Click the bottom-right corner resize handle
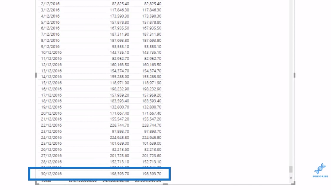The image size is (331, 190). pos(294,183)
